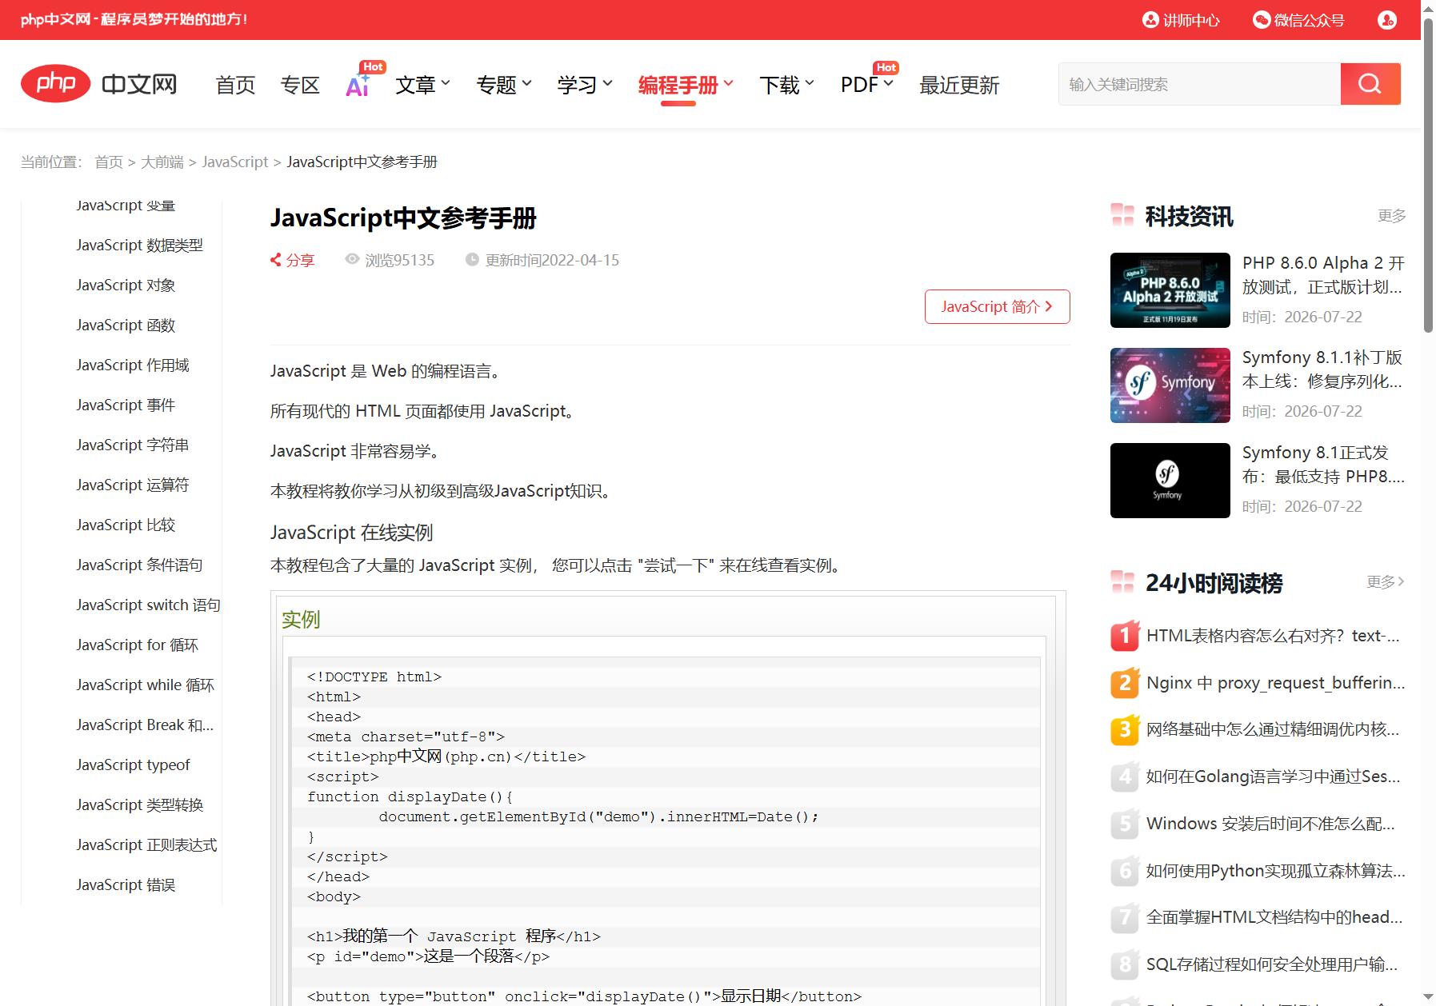Open the black Symfony 8.1 thumbnail

(x=1170, y=481)
